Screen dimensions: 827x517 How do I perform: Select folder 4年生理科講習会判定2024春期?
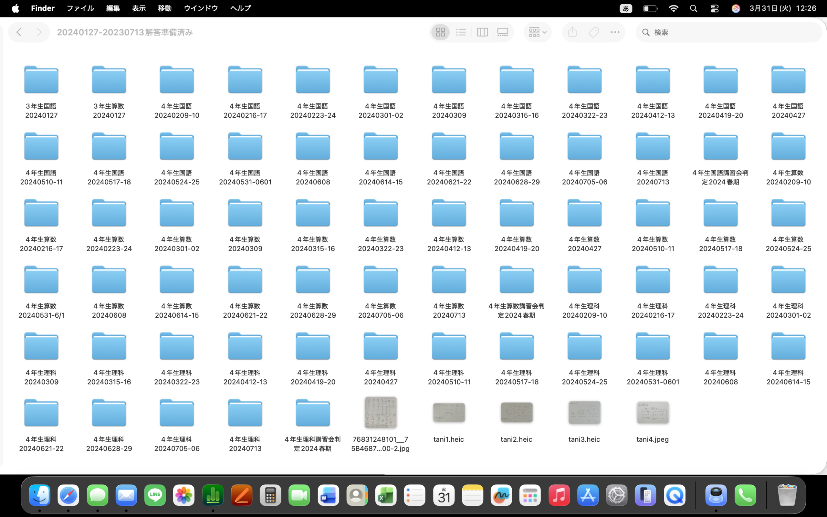point(313,413)
